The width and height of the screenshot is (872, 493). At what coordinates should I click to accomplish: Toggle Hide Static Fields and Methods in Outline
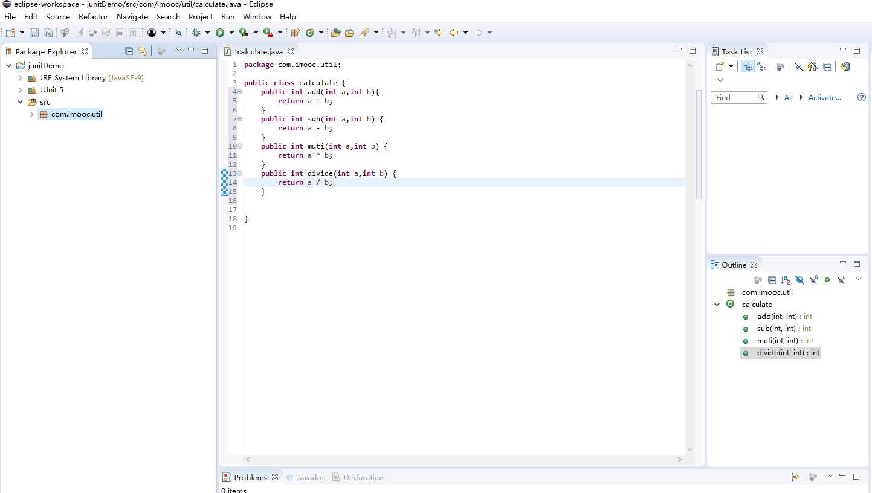pos(813,280)
